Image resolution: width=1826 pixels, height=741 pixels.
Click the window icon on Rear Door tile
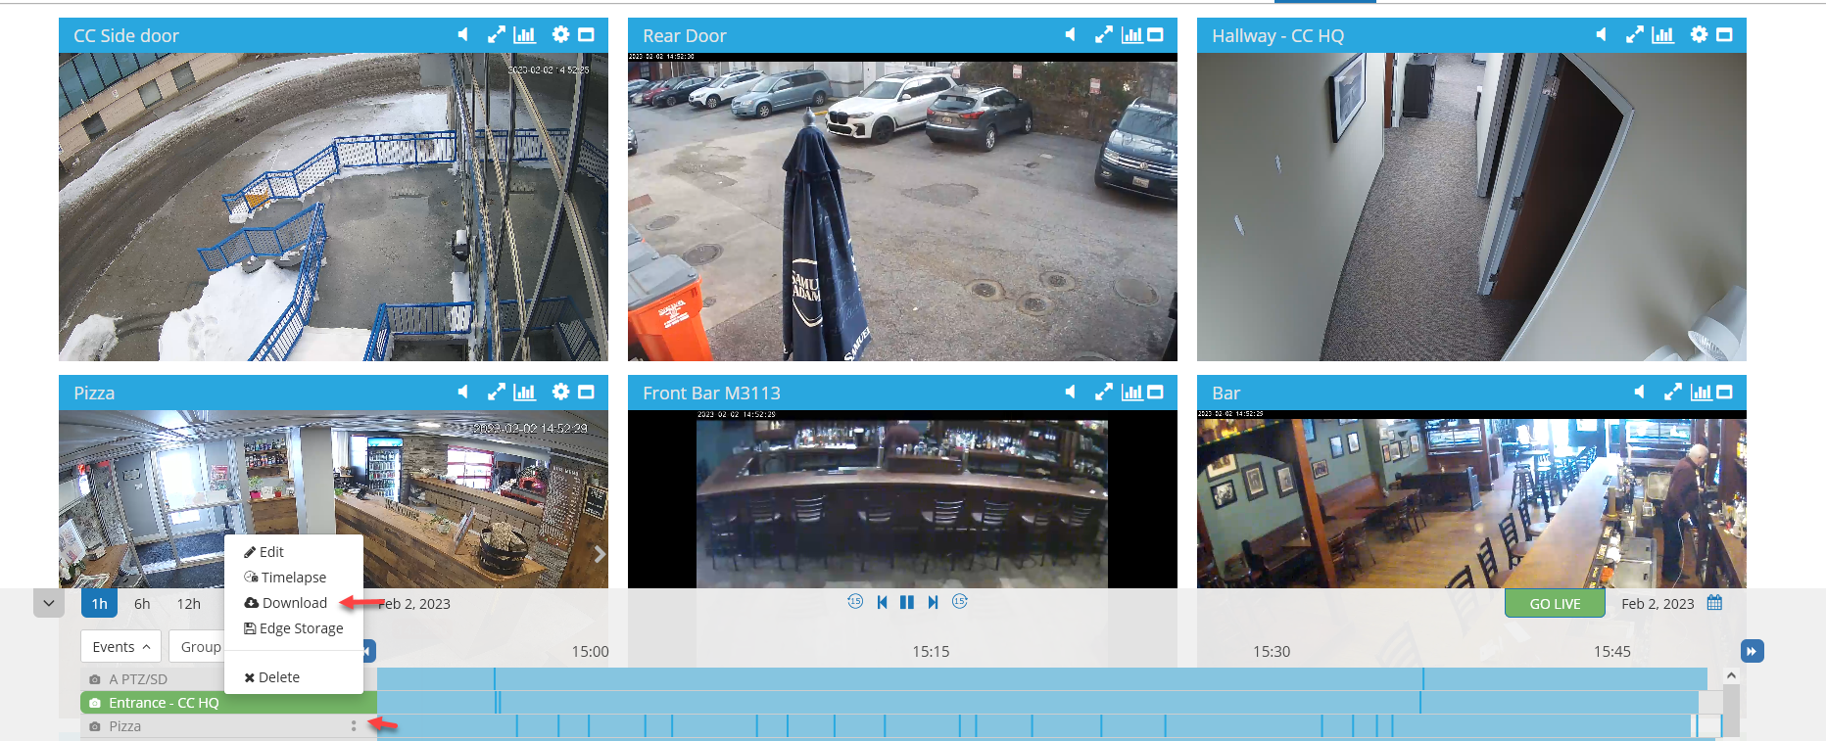pos(1156,35)
